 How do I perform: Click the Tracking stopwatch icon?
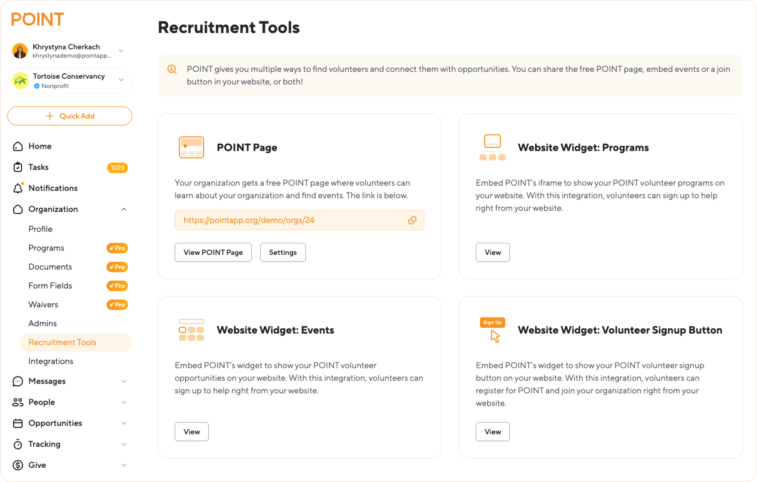18,444
